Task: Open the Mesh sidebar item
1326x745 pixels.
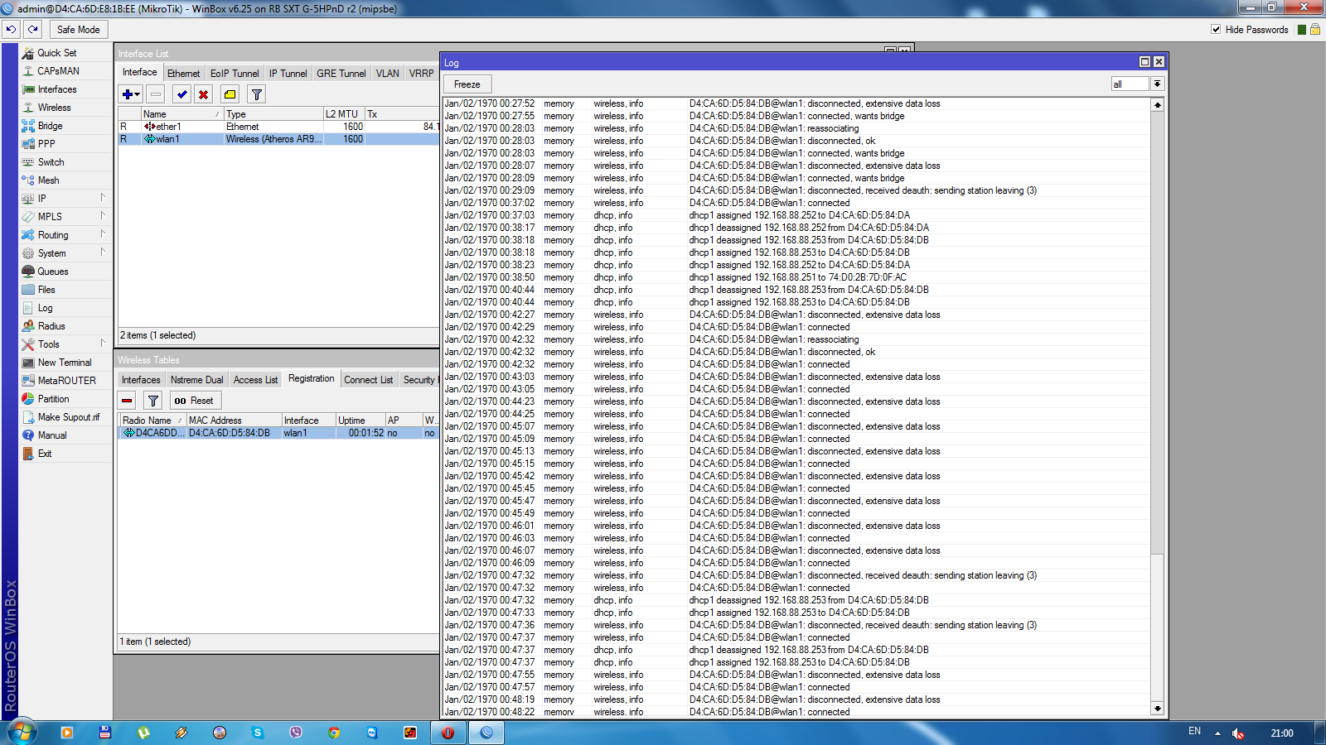Action: click(x=48, y=180)
